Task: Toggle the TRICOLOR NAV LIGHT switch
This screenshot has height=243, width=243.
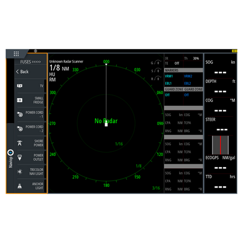Action: click(45, 172)
